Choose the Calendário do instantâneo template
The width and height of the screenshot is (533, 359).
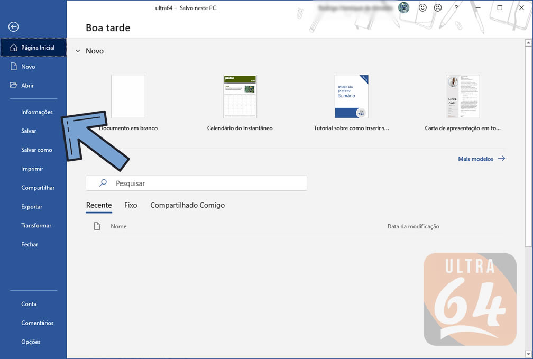tap(240, 97)
